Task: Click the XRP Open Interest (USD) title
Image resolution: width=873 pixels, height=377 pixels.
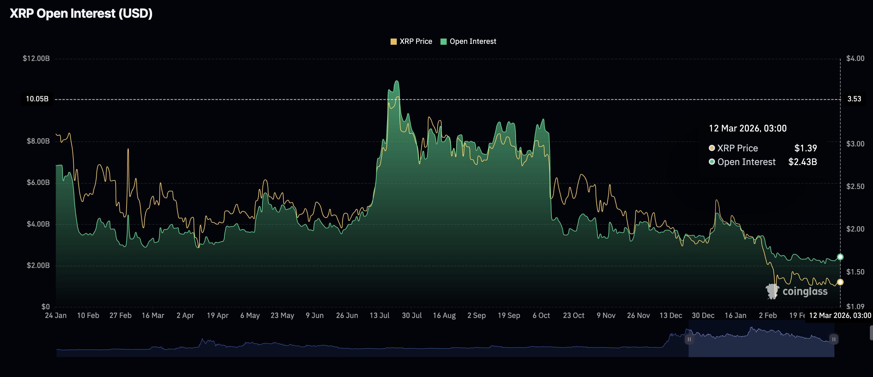Action: 81,14
